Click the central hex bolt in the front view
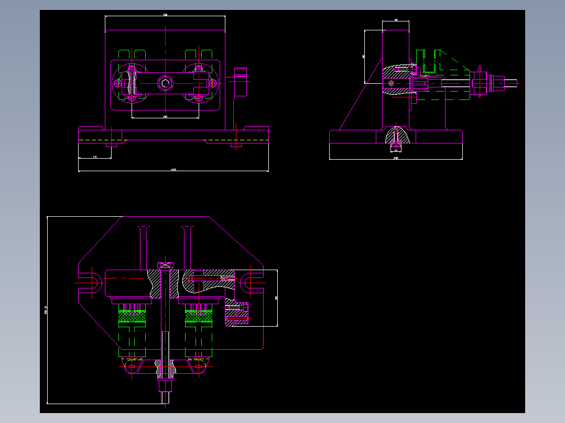The image size is (565, 423). 166,84
